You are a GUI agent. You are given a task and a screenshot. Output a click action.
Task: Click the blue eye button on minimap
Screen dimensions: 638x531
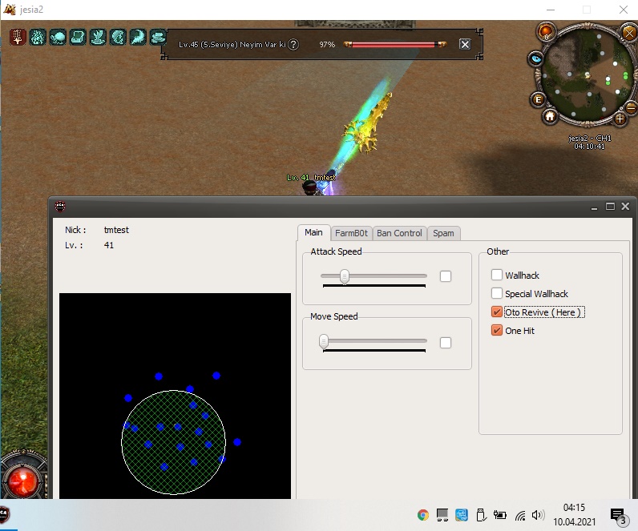(536, 59)
